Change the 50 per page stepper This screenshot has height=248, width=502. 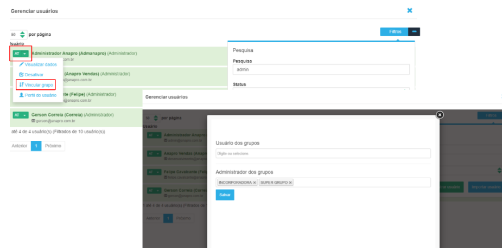pos(22,34)
